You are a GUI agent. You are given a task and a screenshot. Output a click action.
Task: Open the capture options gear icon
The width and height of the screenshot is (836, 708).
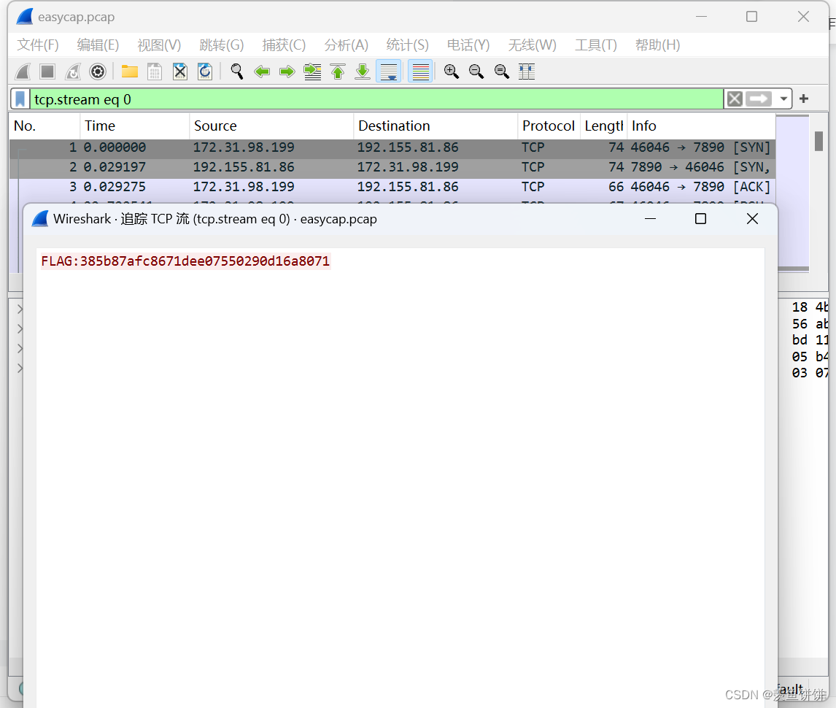98,72
